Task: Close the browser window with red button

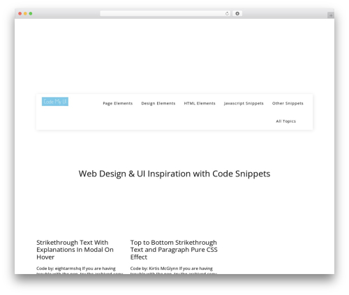Action: [20, 14]
